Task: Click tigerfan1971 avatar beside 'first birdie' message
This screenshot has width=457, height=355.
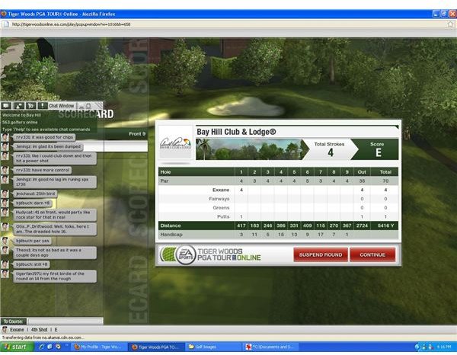Action: tap(5, 274)
